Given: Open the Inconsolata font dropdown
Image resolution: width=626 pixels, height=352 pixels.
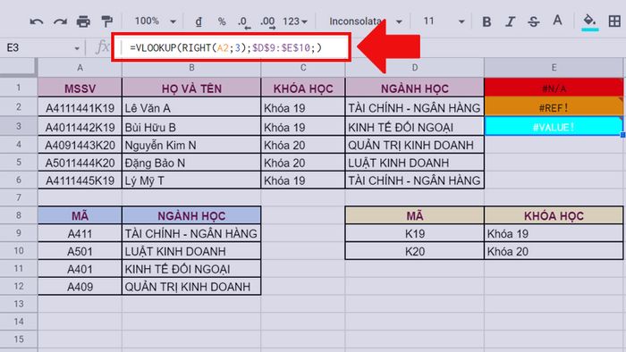Looking at the screenshot, I should (365, 21).
